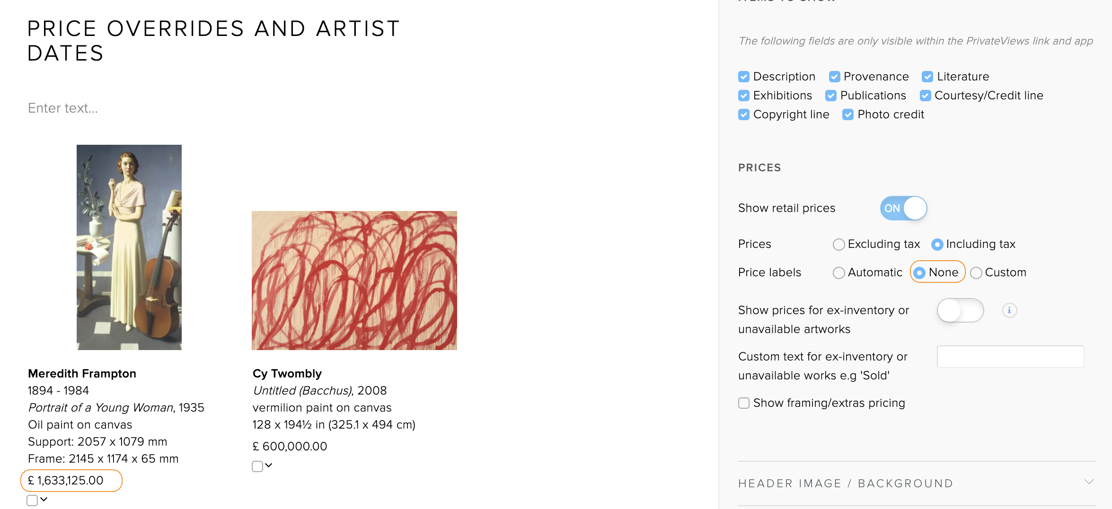Uncheck the Provenance checkbox
The width and height of the screenshot is (1112, 509).
(x=834, y=77)
